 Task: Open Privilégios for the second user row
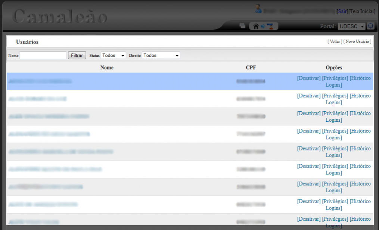pyautogui.click(x=335, y=96)
